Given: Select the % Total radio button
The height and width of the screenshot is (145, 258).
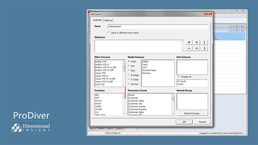Looking at the screenshot, I should click(129, 80).
